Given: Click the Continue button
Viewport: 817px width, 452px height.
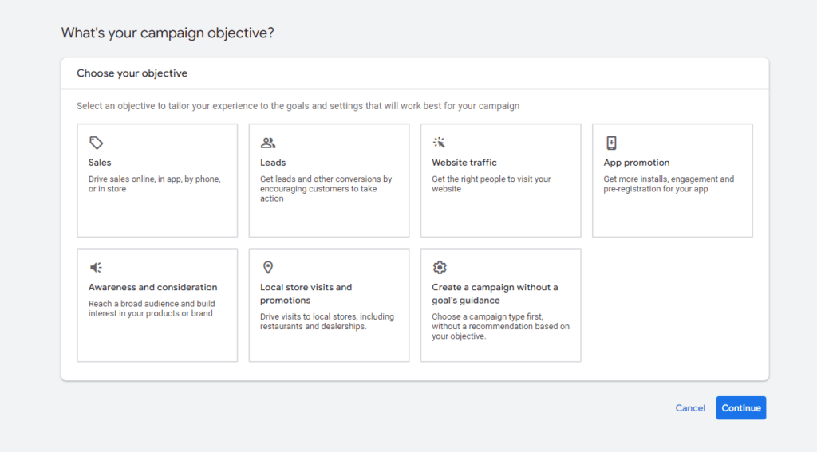Looking at the screenshot, I should point(741,407).
